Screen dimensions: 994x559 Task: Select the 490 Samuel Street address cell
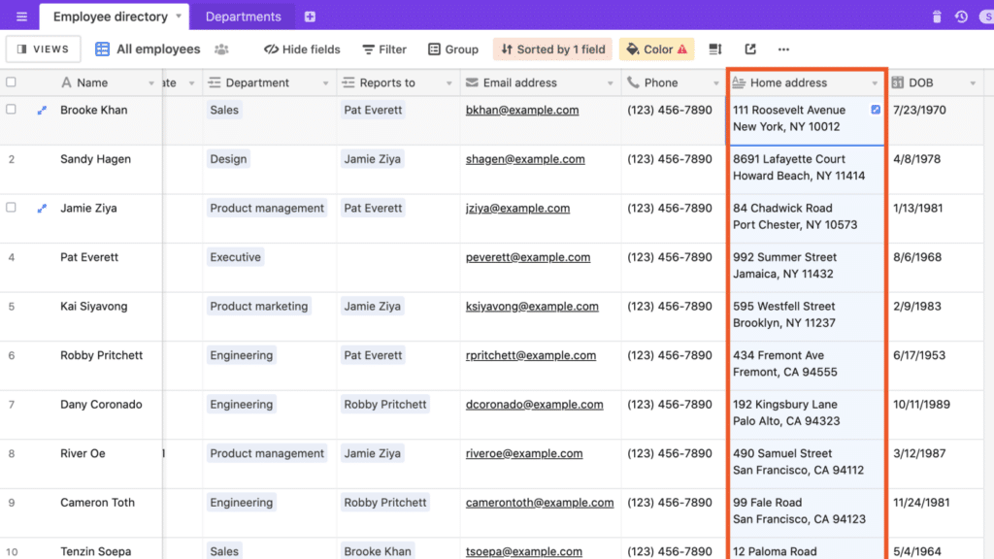(x=806, y=464)
